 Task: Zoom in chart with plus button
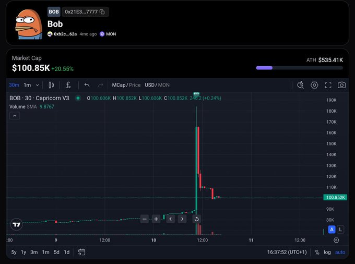point(156,219)
